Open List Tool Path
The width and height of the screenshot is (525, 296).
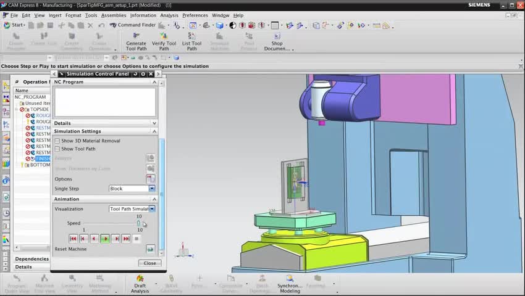pos(191,41)
